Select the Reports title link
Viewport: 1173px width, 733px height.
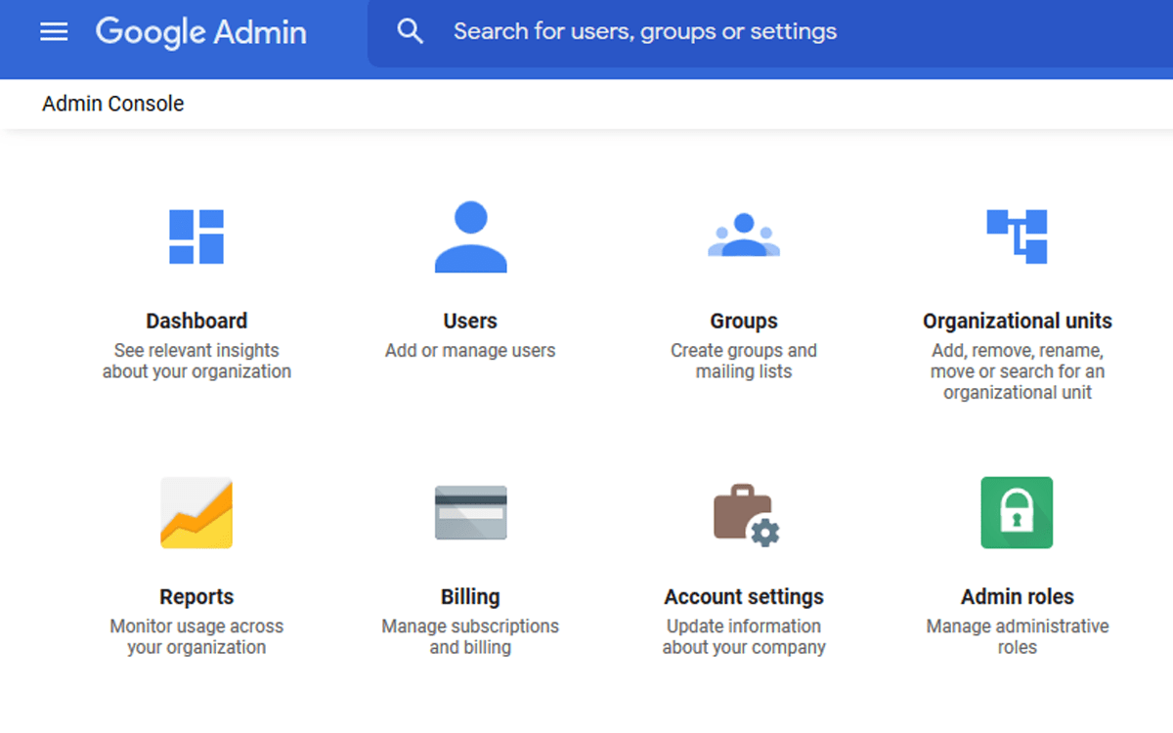[x=196, y=596]
